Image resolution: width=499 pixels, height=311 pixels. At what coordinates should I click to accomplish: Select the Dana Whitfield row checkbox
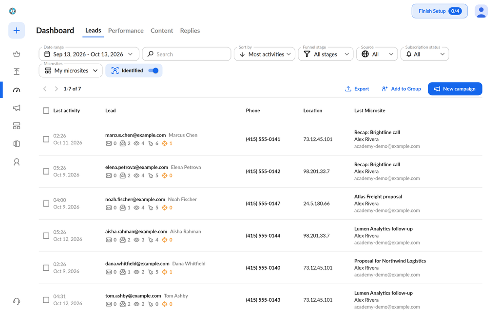46,268
